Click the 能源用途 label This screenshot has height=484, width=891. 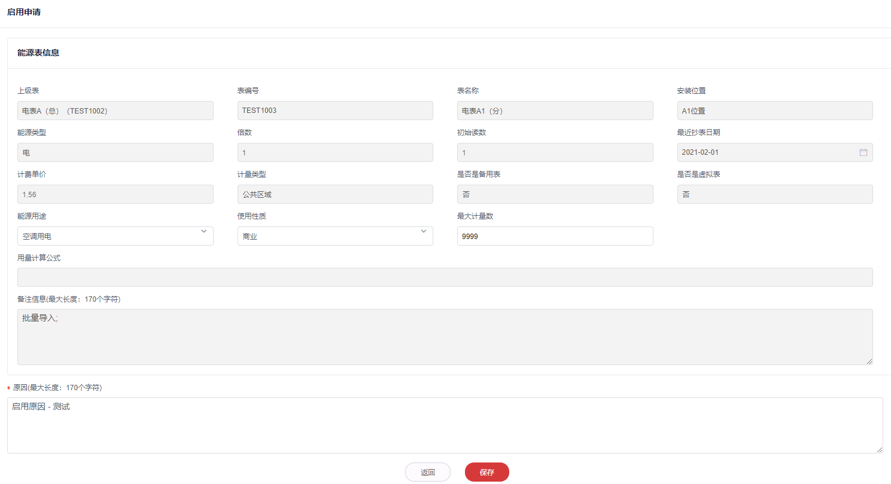pos(32,216)
